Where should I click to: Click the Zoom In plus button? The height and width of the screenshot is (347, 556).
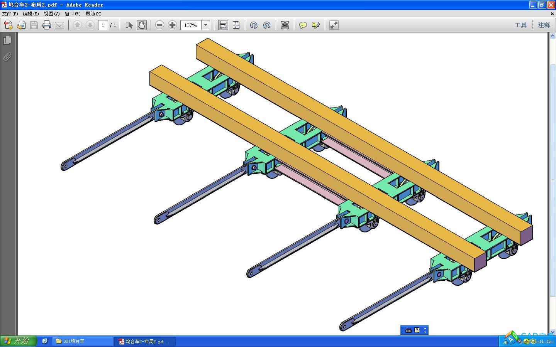pyautogui.click(x=172, y=25)
